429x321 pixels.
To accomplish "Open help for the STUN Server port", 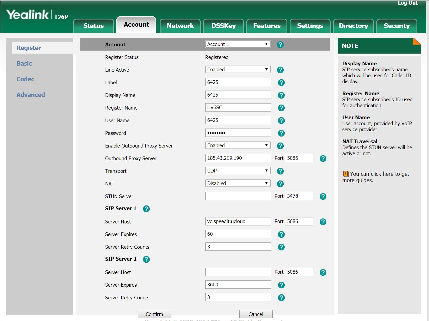I will 323,196.
